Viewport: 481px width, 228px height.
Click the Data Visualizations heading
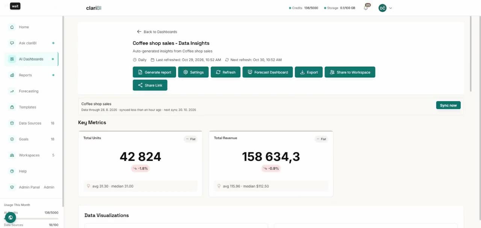click(x=107, y=215)
